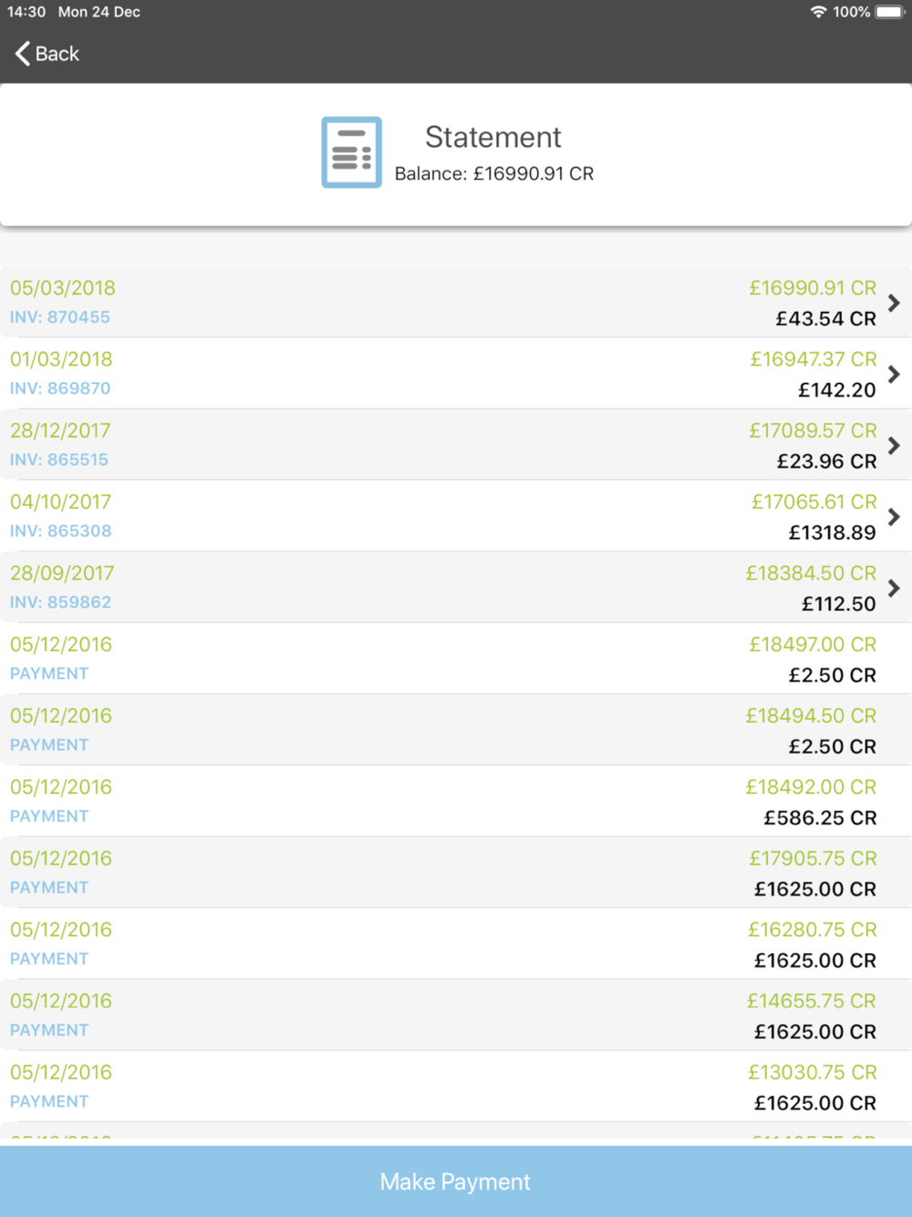Click the £1318.89 amount
Screen dimensions: 912x1217
(x=832, y=532)
